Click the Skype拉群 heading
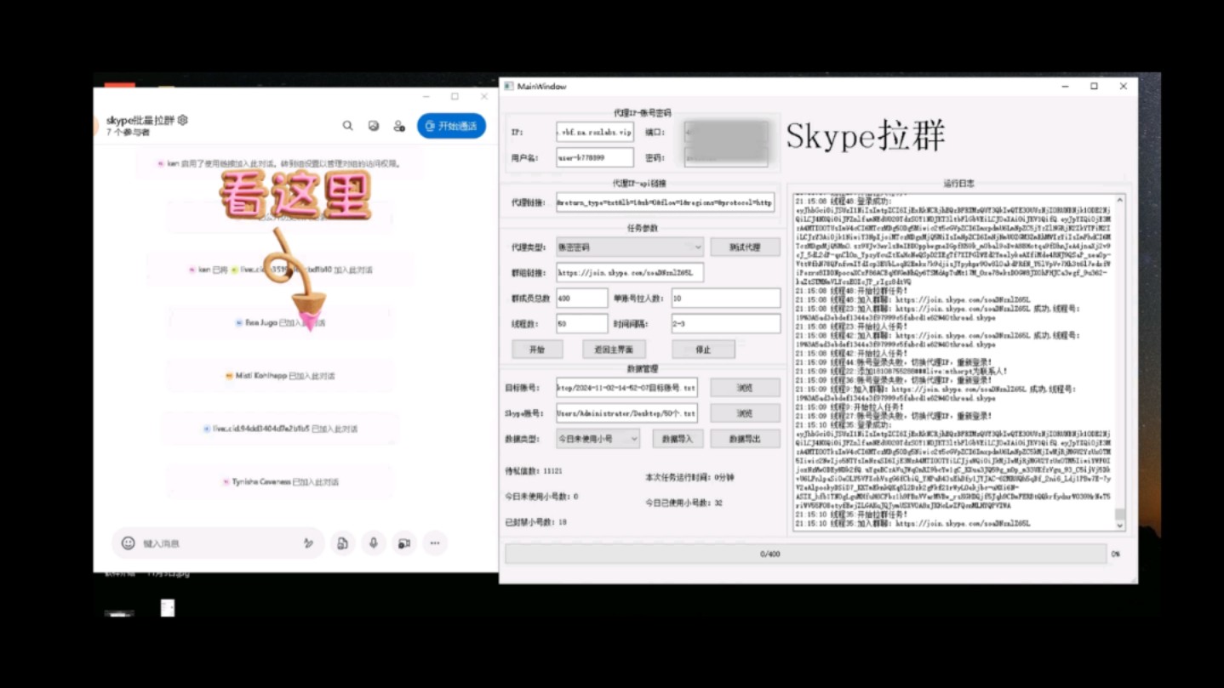The height and width of the screenshot is (688, 1224). [866, 136]
